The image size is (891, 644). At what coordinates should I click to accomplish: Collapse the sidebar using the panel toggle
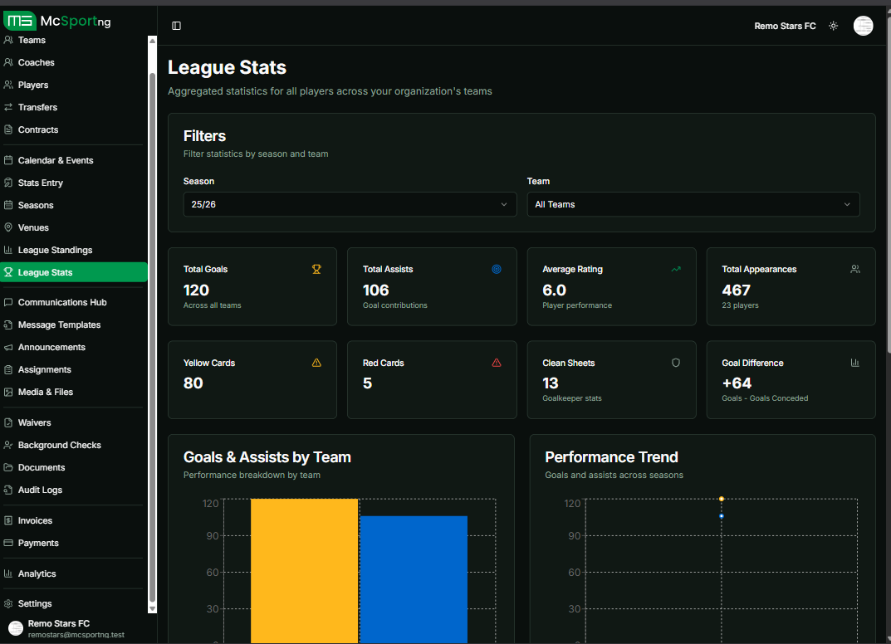[176, 26]
